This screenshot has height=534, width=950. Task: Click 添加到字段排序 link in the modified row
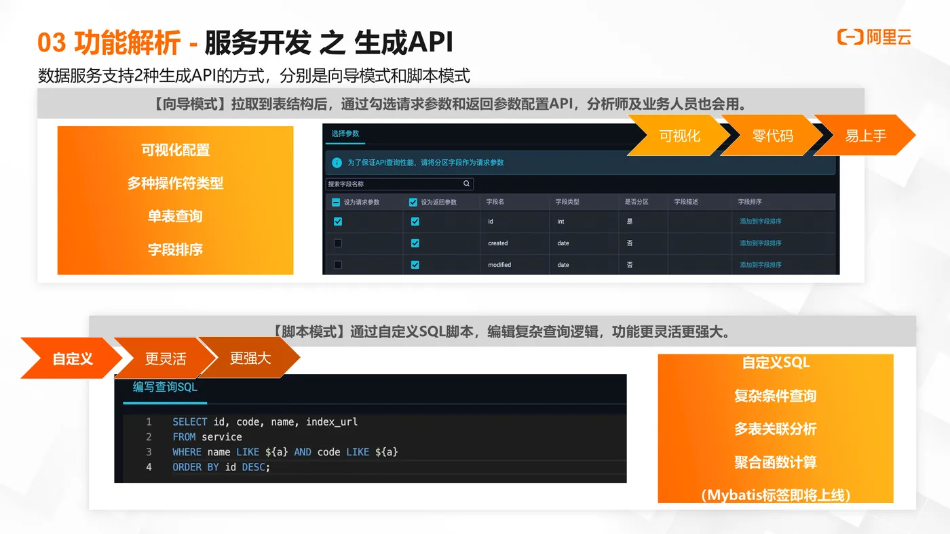[x=761, y=265]
